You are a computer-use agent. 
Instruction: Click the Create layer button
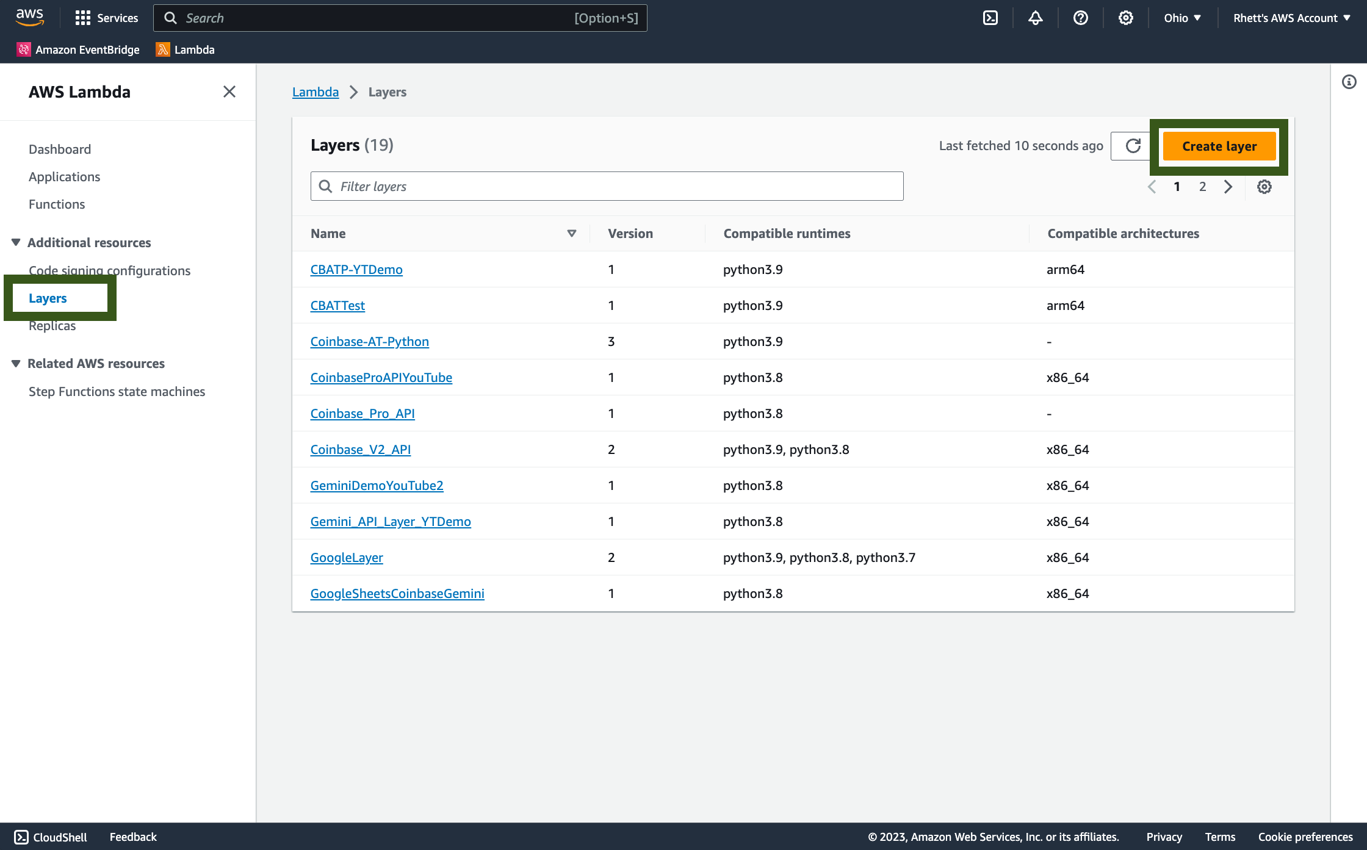coord(1219,146)
